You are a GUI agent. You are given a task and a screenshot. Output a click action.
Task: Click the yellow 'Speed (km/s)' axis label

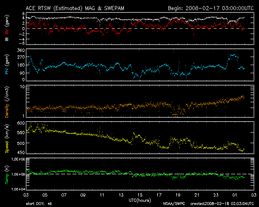(x=7, y=139)
